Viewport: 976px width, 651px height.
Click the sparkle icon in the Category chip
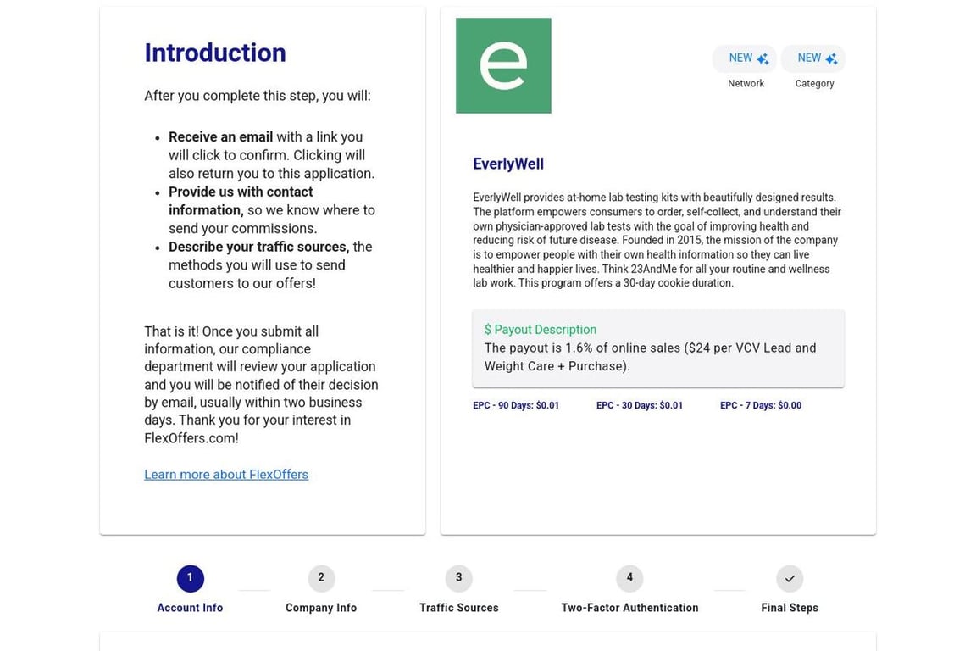[831, 58]
